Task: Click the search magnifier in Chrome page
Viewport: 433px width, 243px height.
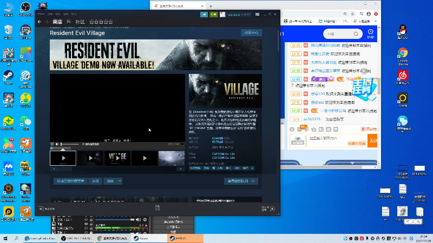Action: click(356, 34)
